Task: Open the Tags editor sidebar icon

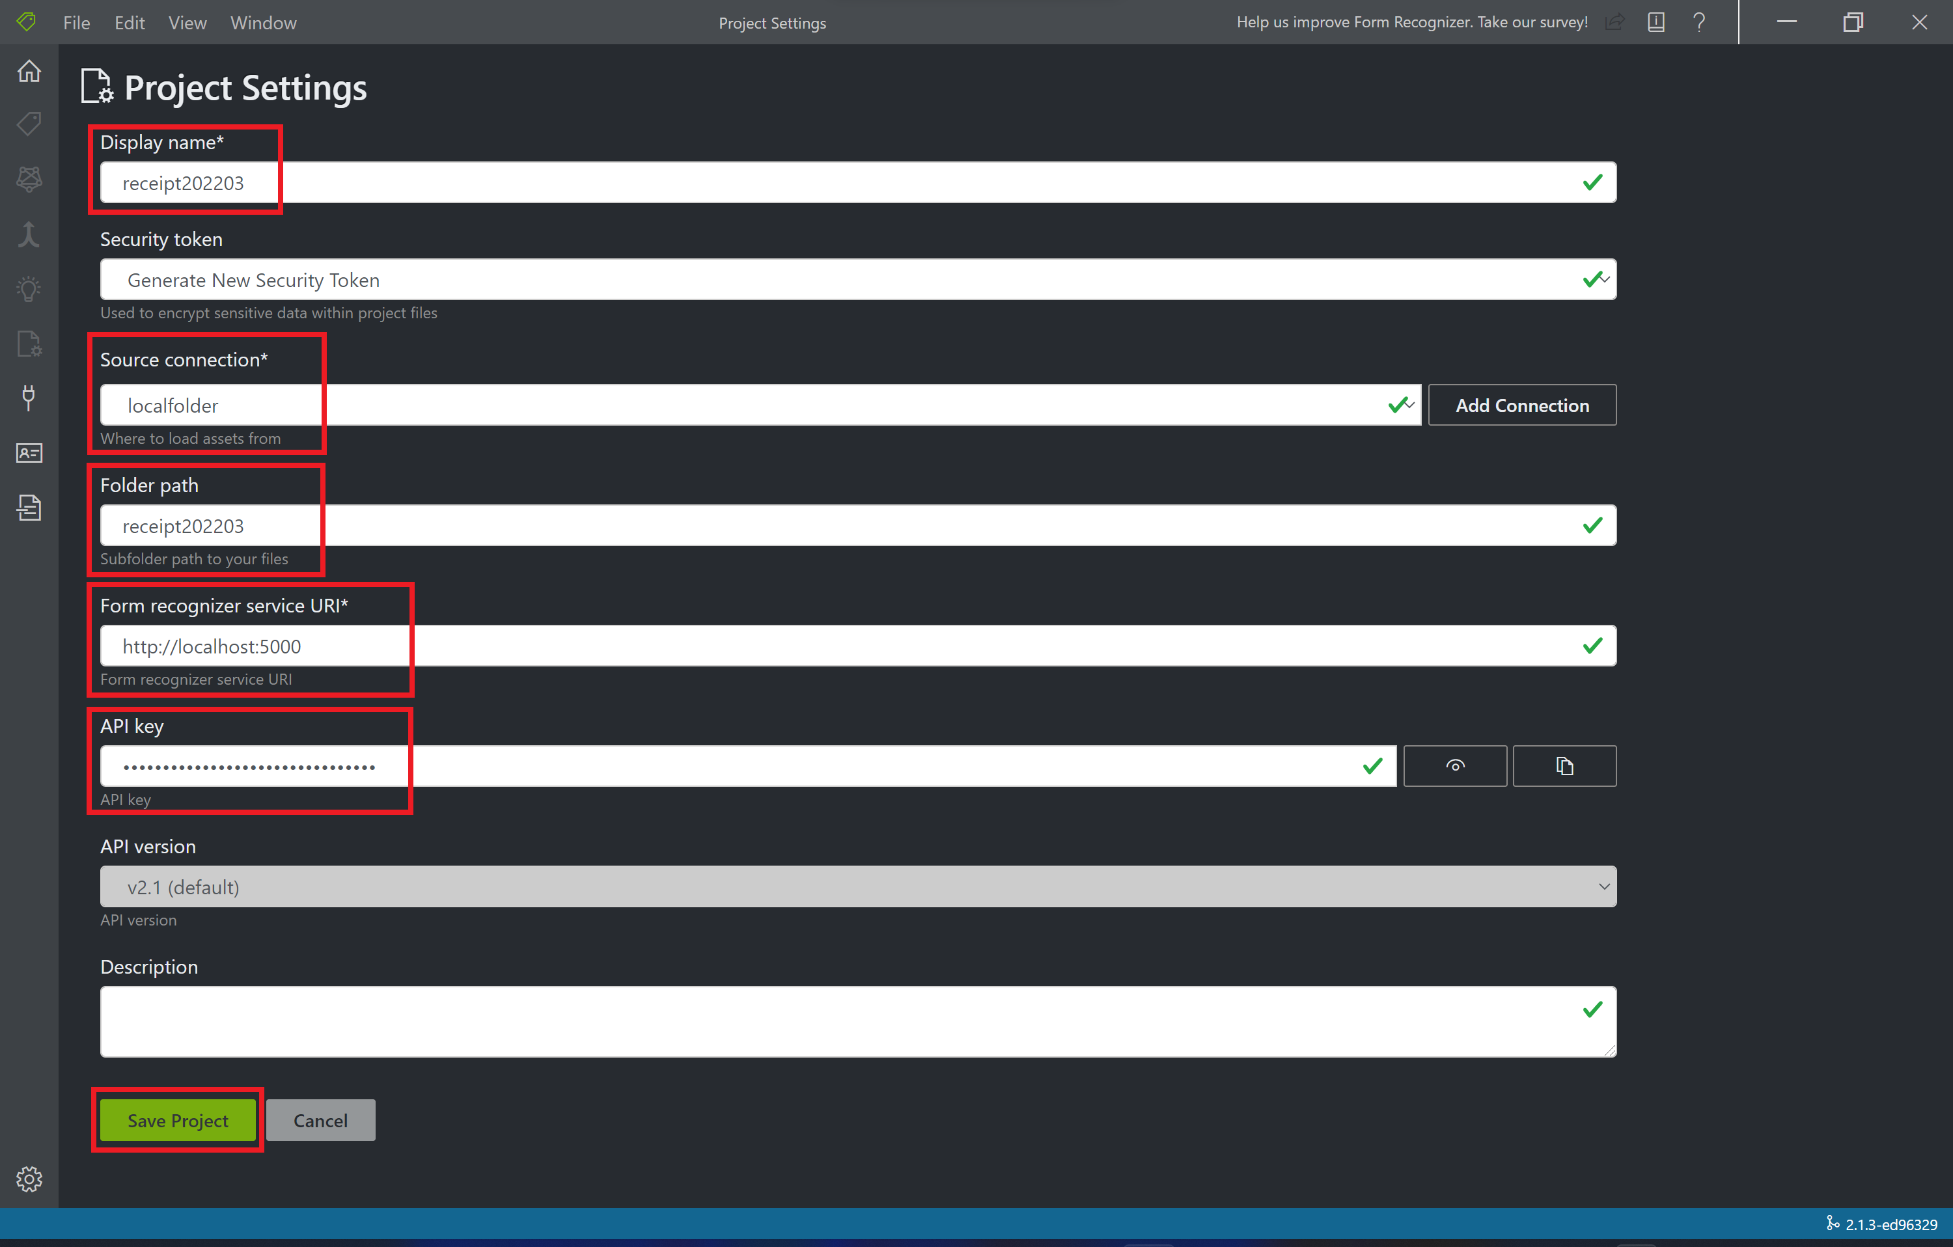Action: tap(29, 124)
